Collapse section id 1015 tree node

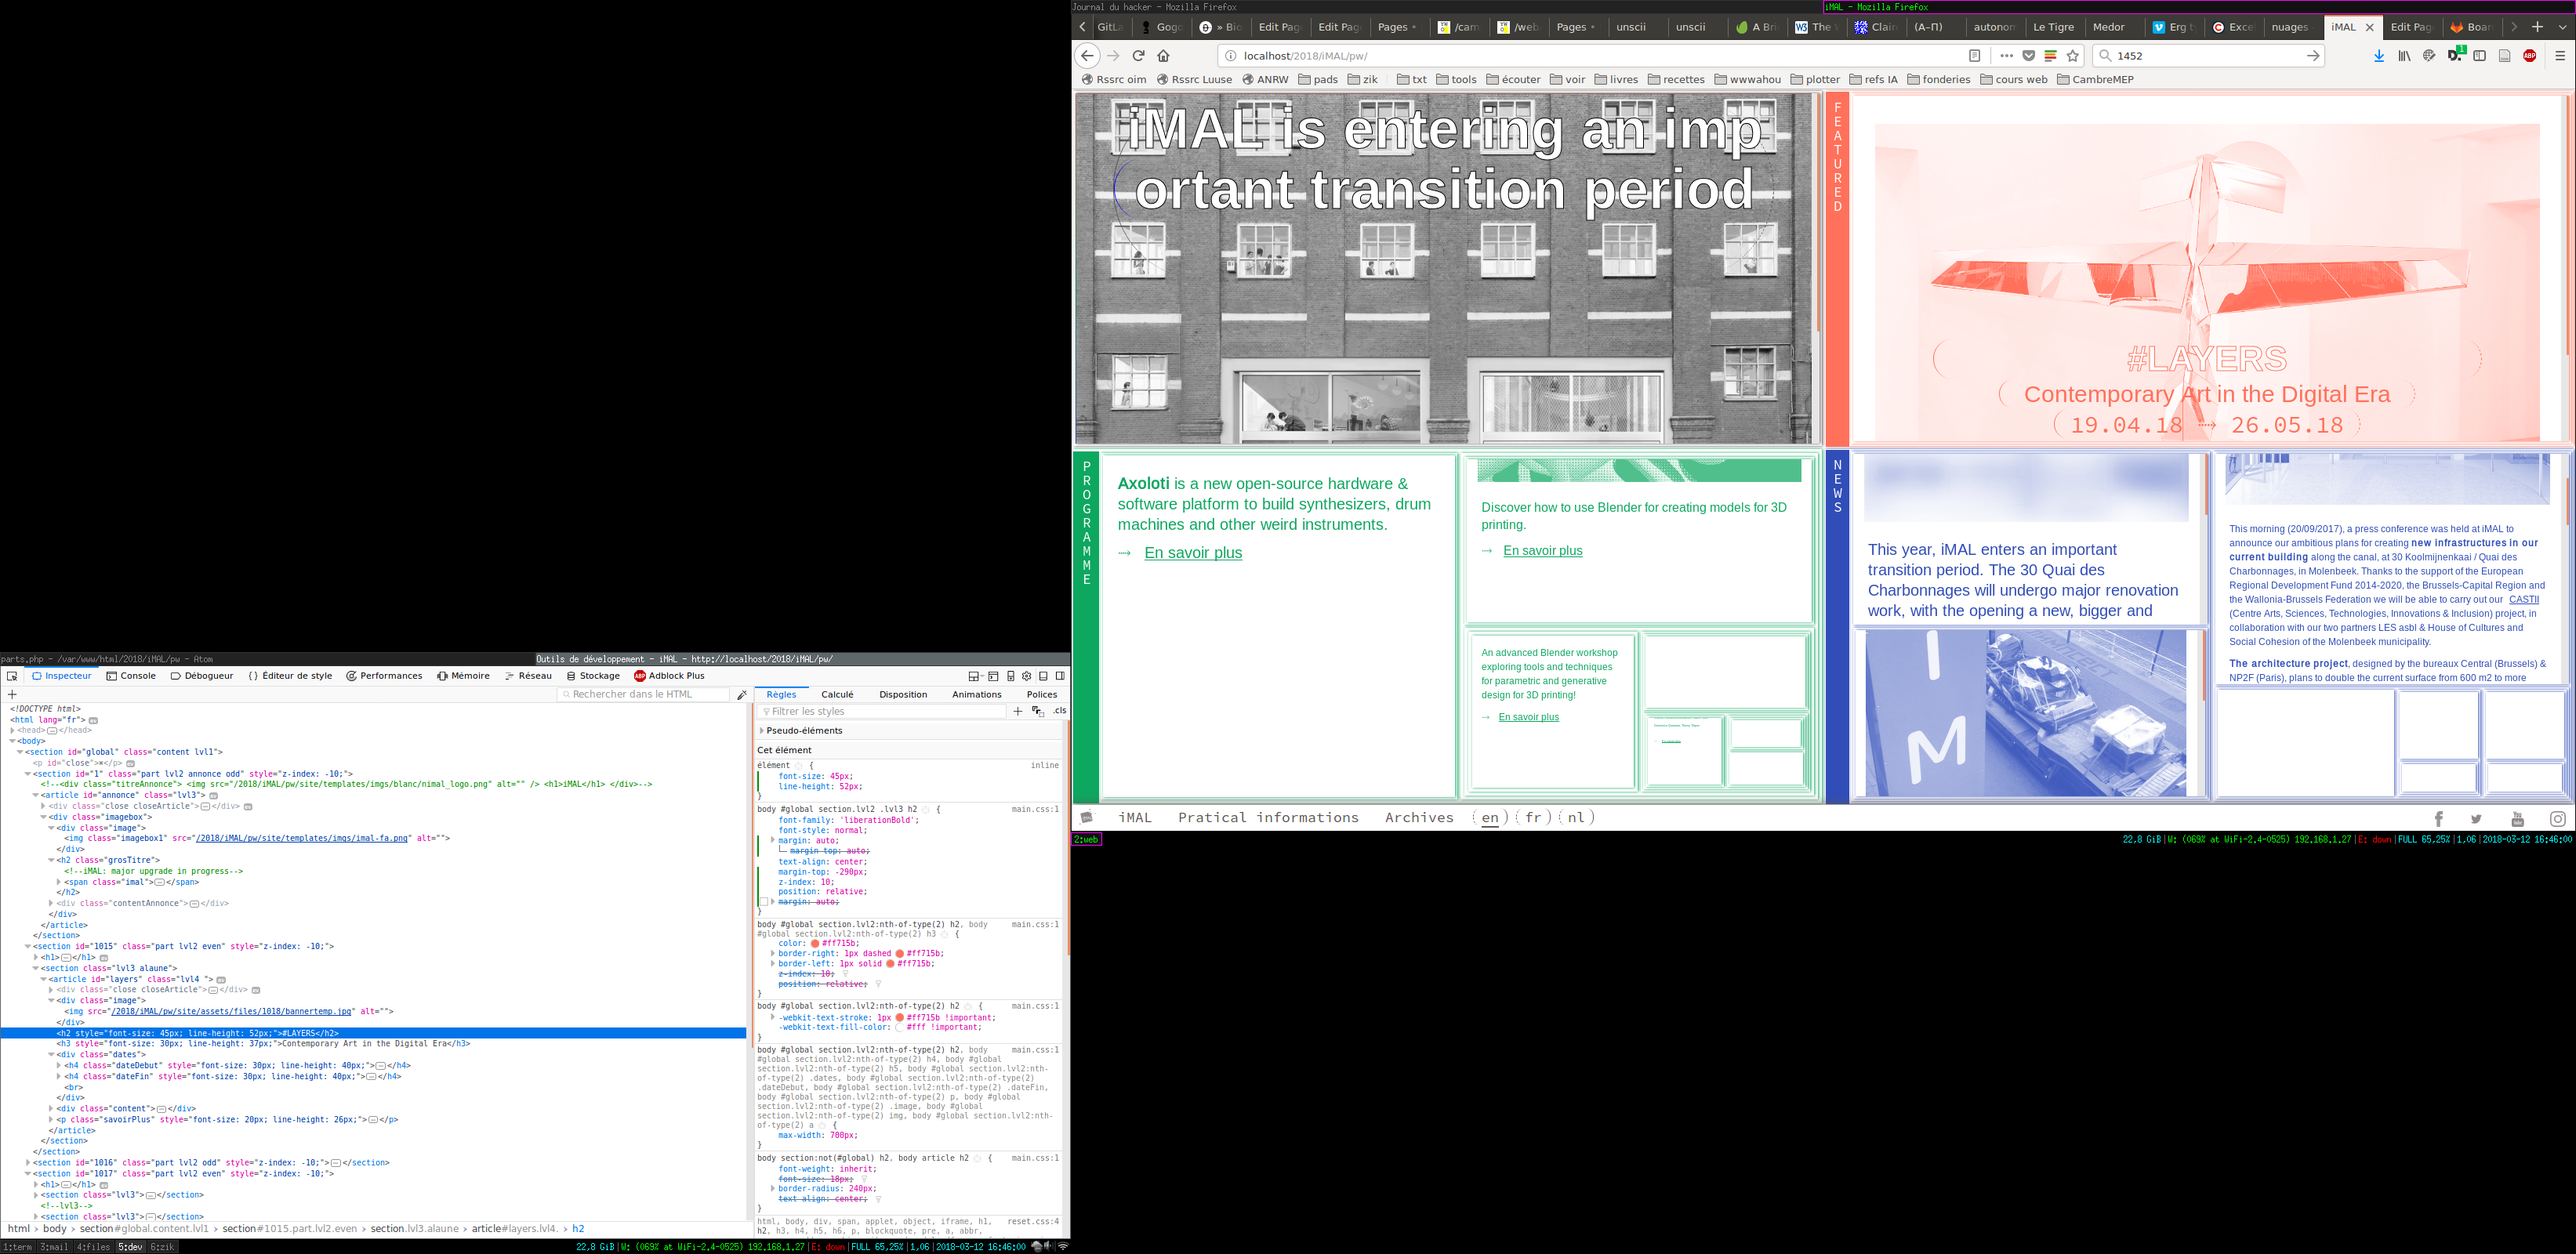(29, 946)
